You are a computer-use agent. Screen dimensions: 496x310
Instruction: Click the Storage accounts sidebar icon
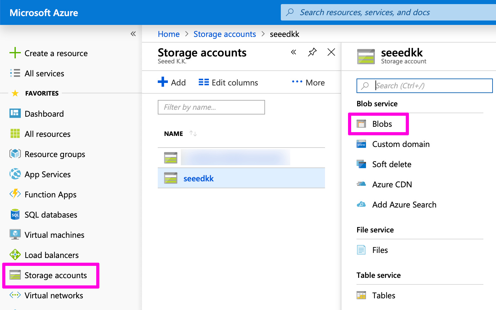15,275
